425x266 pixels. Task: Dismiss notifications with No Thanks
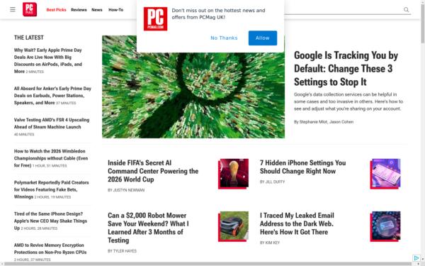tap(224, 38)
